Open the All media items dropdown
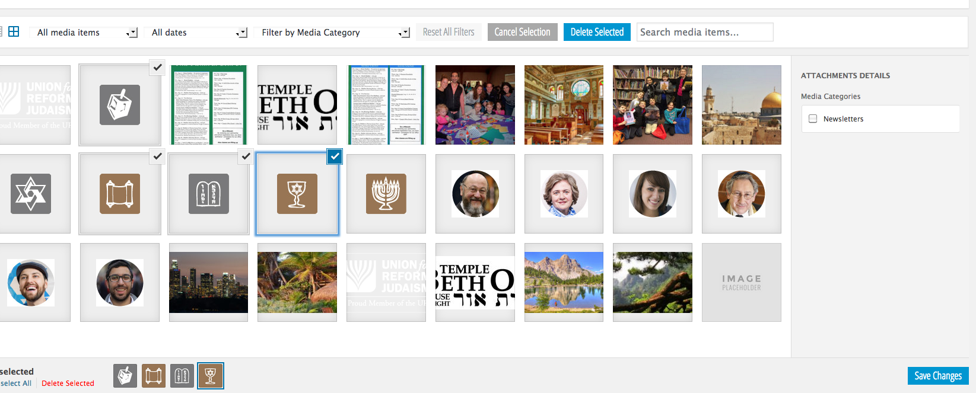This screenshot has height=393, width=976. pos(87,33)
